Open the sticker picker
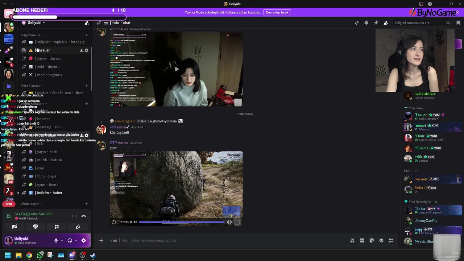 (x=372, y=240)
